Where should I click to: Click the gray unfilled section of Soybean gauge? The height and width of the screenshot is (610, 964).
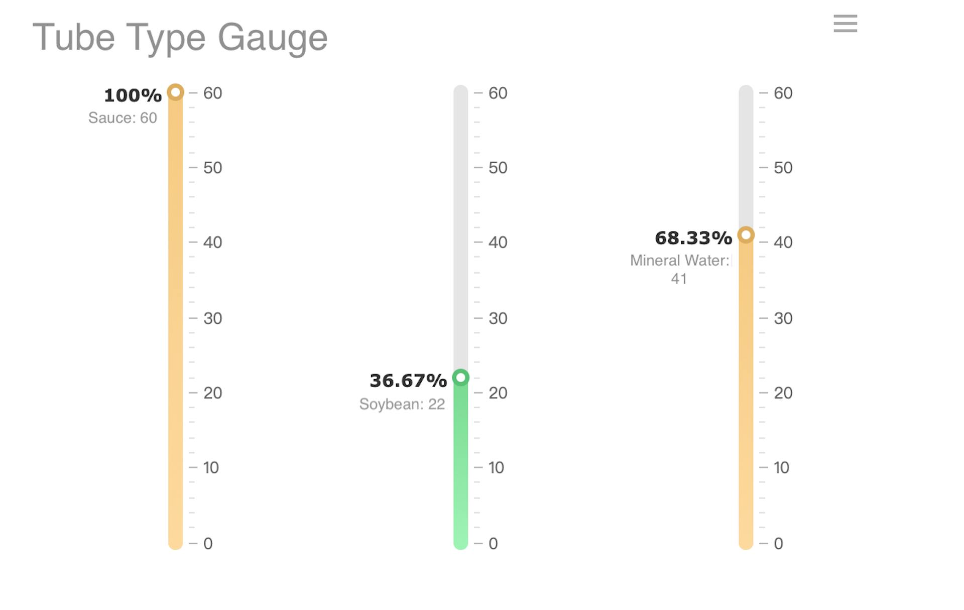point(460,226)
